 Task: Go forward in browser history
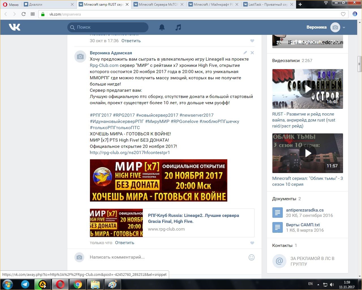[x=14, y=14]
